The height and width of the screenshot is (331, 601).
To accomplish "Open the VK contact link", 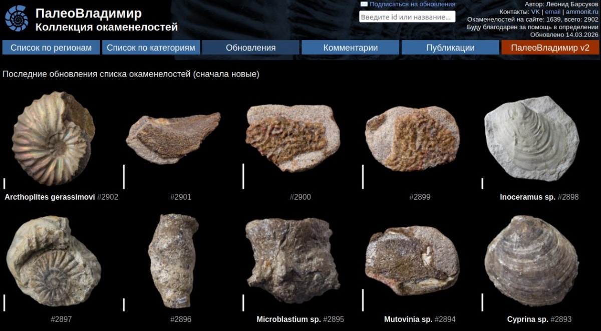I will click(x=535, y=12).
